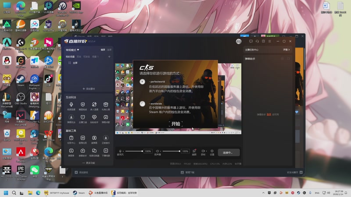351x197 pixels.
Task: Click the 添加素材 button
Action: [x=89, y=89]
